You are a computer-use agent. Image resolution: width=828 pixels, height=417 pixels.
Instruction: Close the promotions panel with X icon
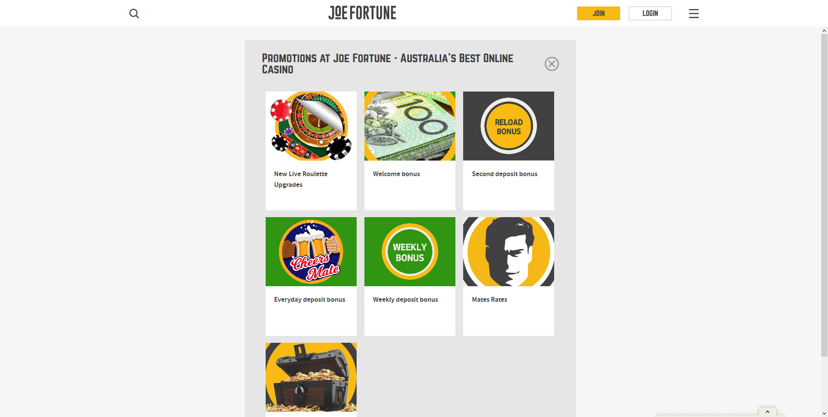552,64
